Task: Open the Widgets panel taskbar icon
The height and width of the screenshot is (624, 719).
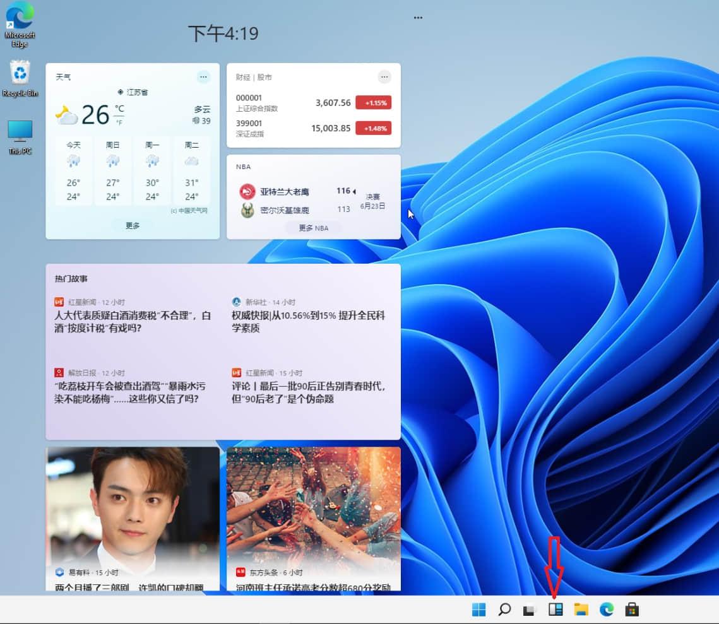Action: tap(555, 609)
